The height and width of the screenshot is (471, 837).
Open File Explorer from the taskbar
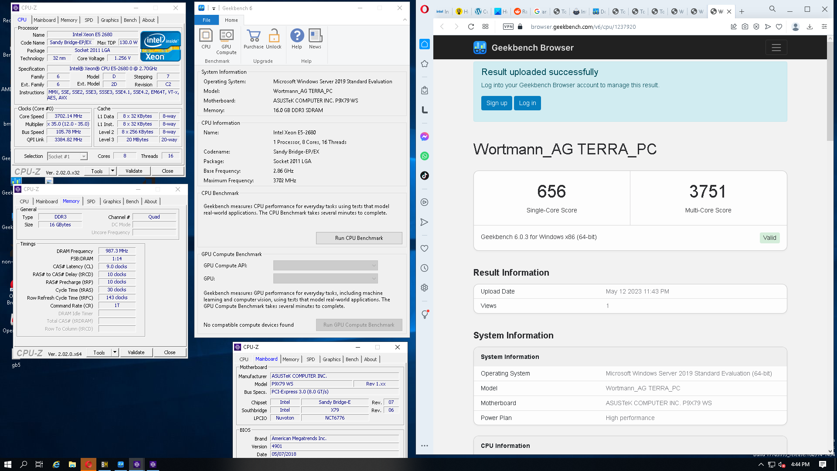pos(72,464)
